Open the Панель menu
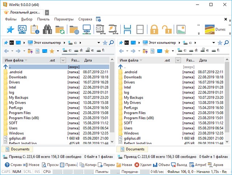The image size is (232, 175). tap(43, 19)
